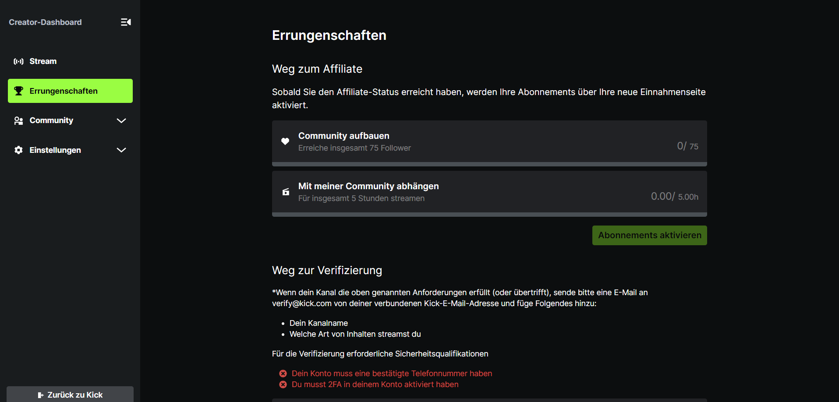Click the 5 Stunden streamen progress bar
This screenshot has width=839, height=402.
[489, 215]
